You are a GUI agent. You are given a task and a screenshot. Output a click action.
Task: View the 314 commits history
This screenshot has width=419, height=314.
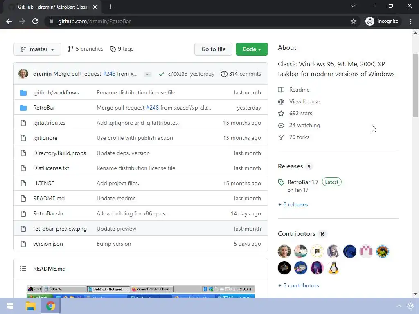(241, 74)
